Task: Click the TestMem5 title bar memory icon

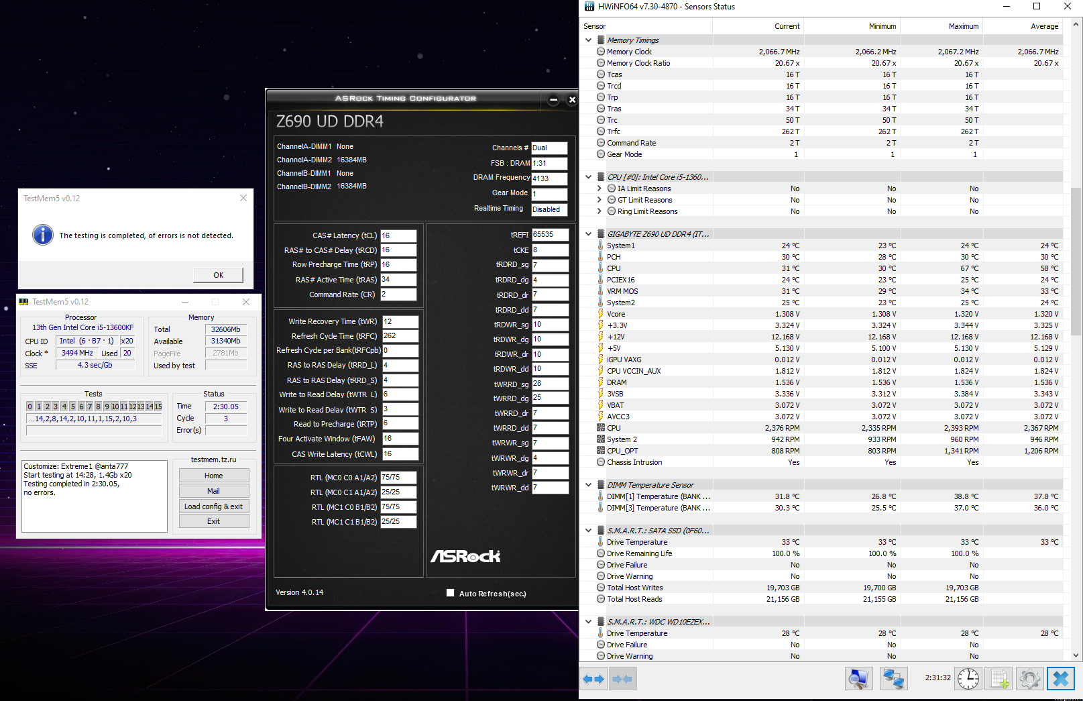Action: click(x=23, y=302)
